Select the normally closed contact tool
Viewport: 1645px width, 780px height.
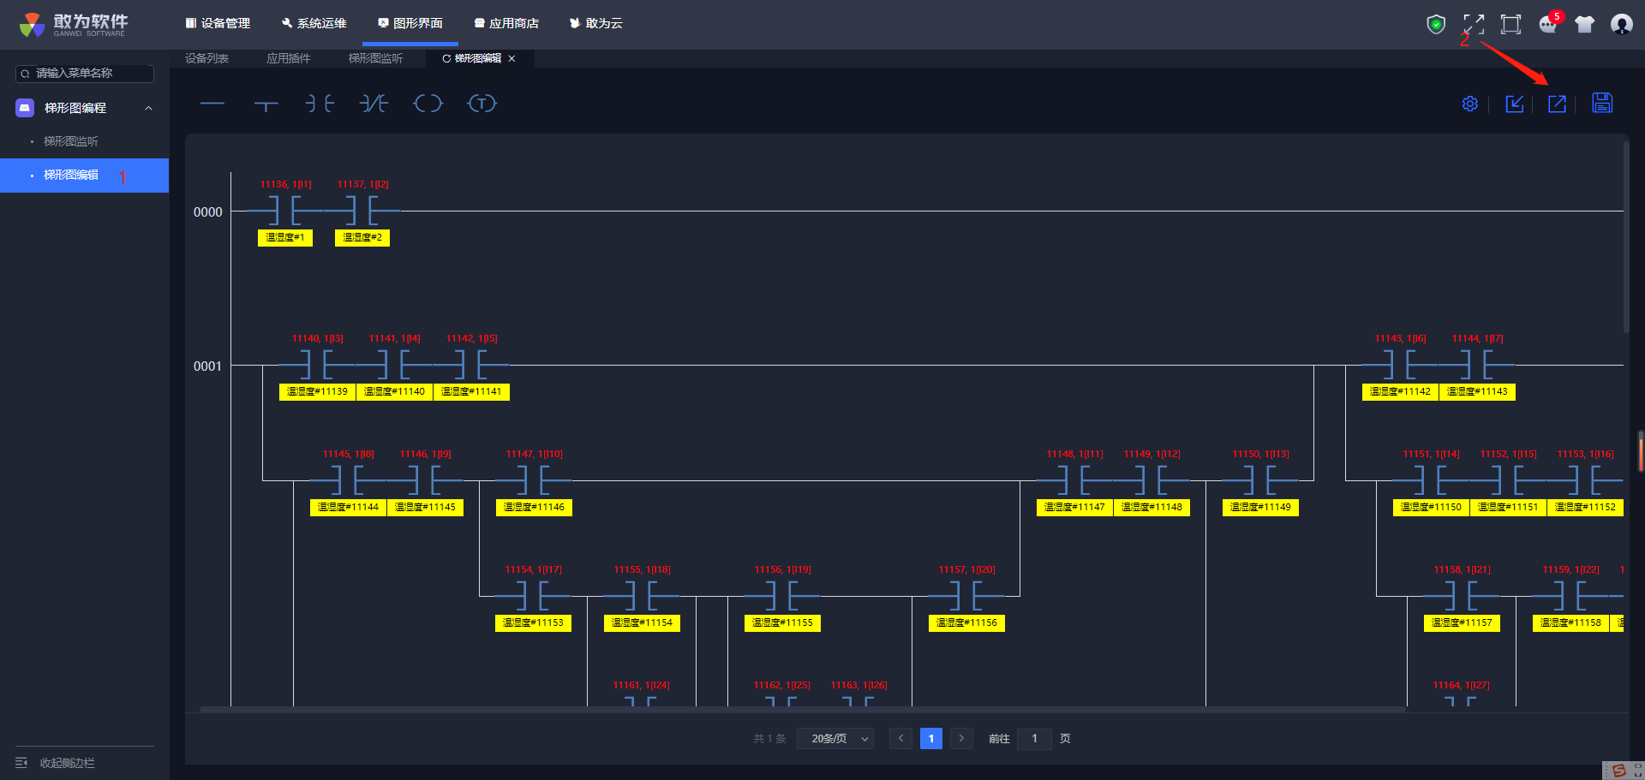(x=374, y=104)
